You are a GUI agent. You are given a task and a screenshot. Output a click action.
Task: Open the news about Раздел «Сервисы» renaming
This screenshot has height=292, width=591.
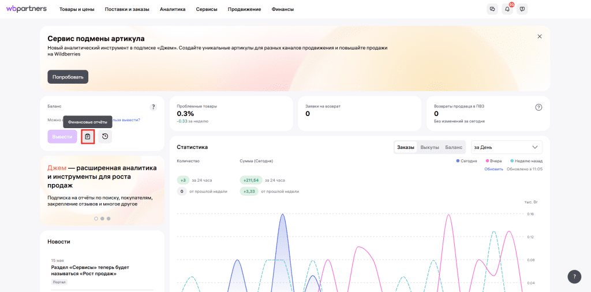point(90,271)
